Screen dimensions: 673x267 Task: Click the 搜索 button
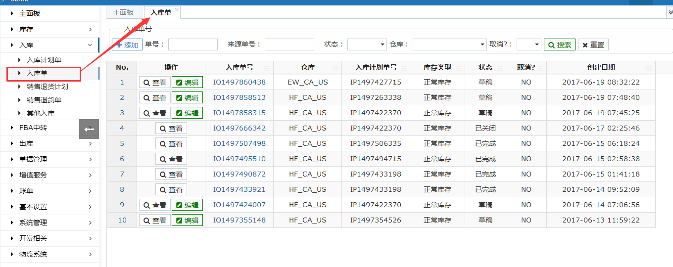[x=560, y=44]
